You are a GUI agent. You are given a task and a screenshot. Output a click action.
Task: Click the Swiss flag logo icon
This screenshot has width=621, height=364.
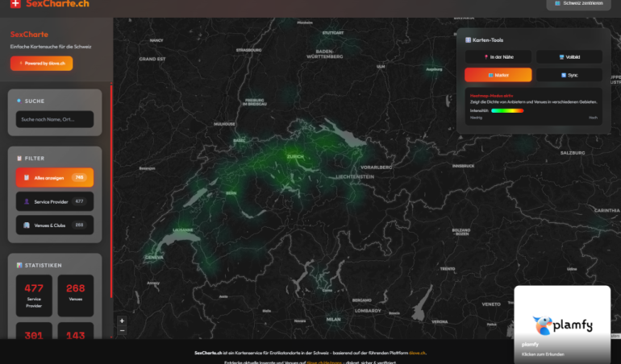(x=15, y=4)
